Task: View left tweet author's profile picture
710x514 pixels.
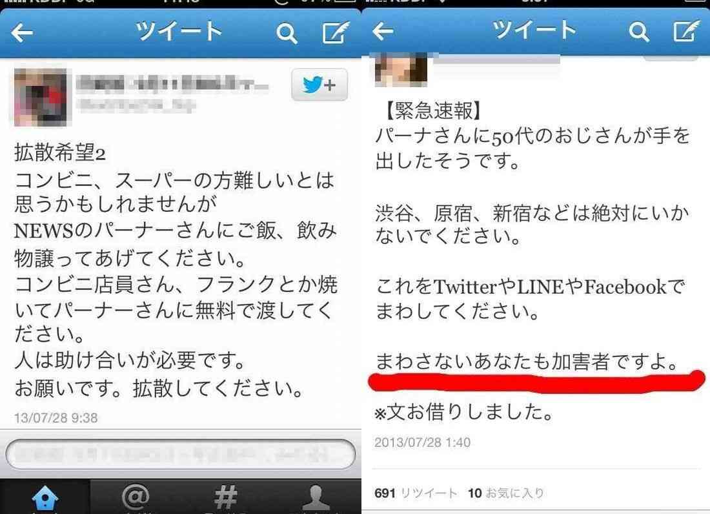Action: pos(40,98)
